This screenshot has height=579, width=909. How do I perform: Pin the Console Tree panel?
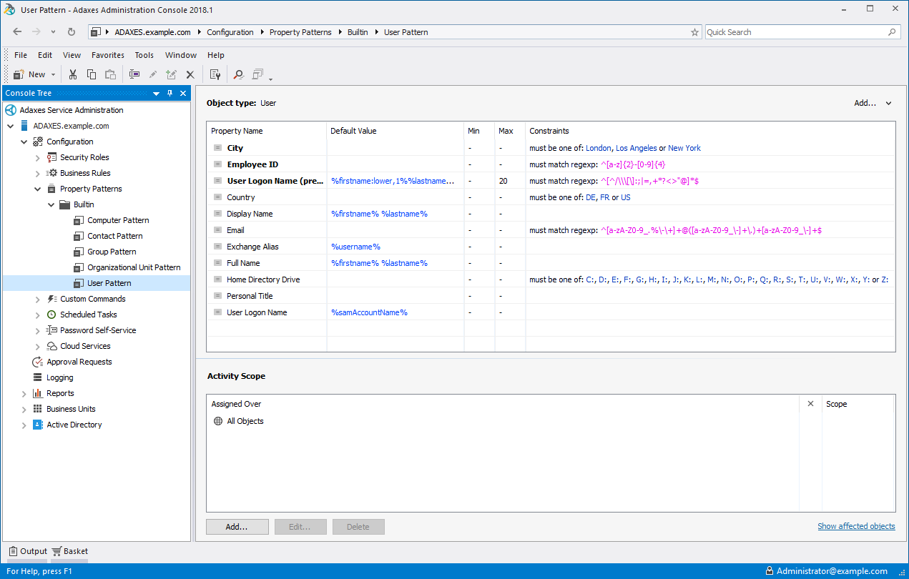(x=170, y=94)
